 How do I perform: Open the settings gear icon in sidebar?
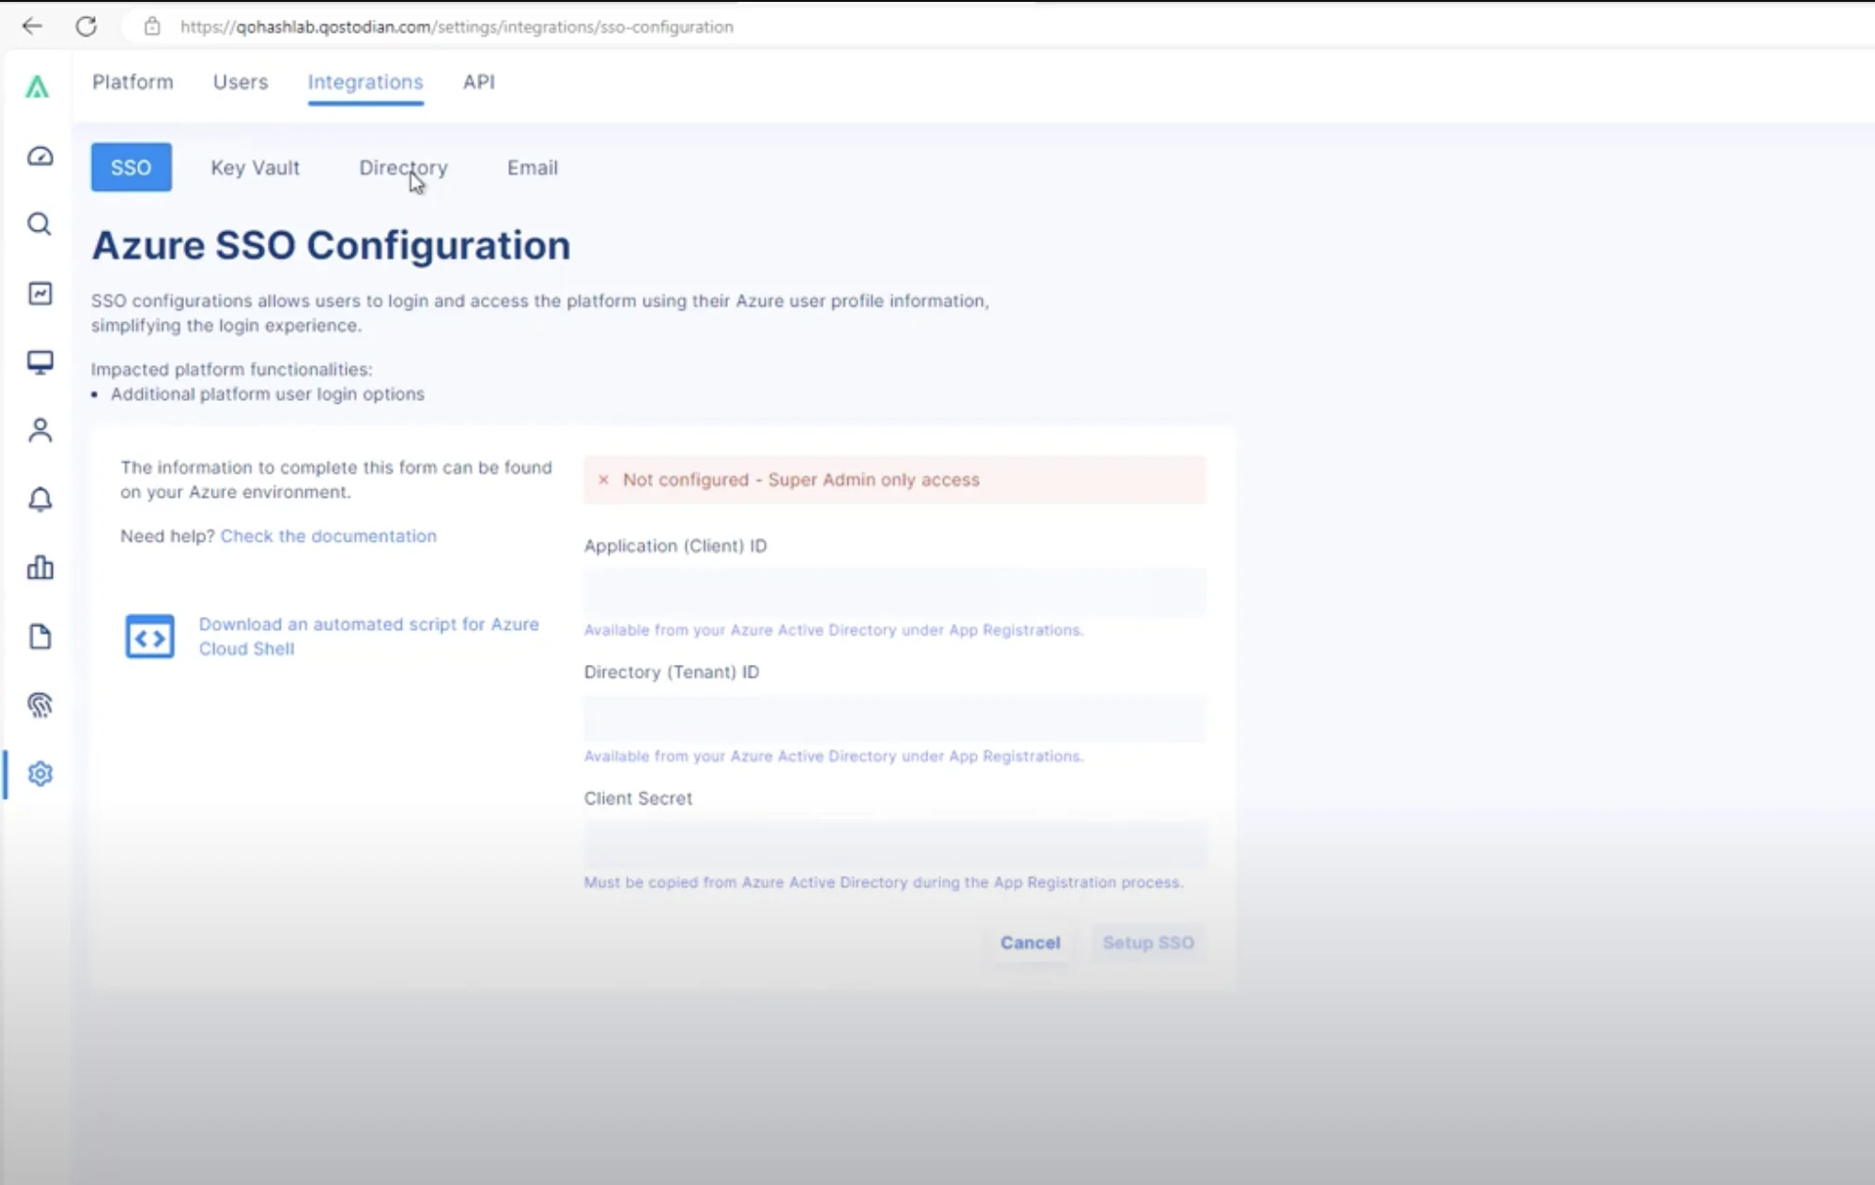pyautogui.click(x=39, y=774)
